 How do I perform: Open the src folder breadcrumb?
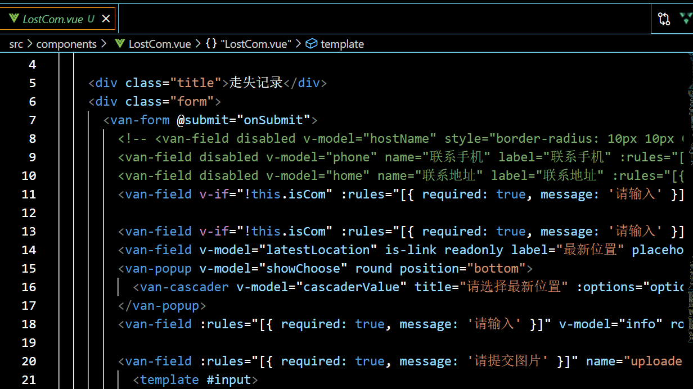tap(16, 44)
